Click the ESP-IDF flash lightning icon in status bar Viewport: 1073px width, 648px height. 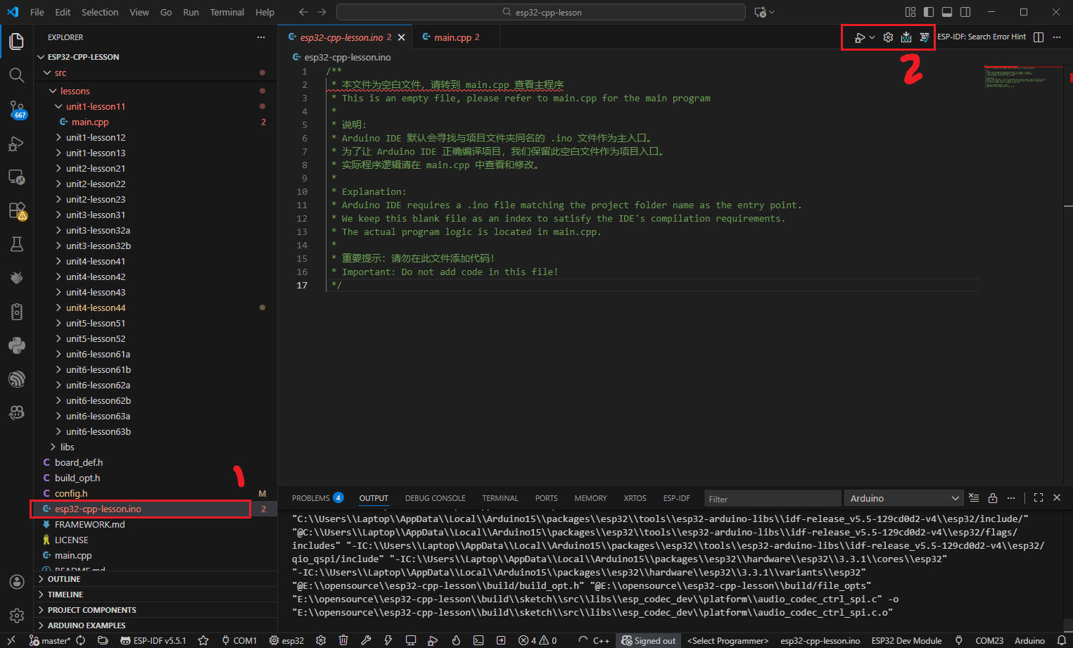[x=388, y=640]
